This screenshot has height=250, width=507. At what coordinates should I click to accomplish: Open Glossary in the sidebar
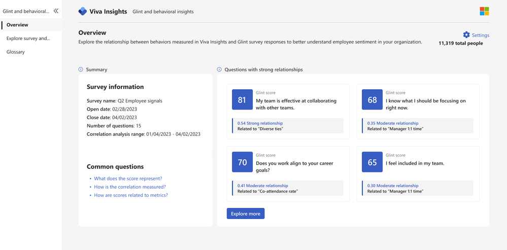tap(31, 52)
